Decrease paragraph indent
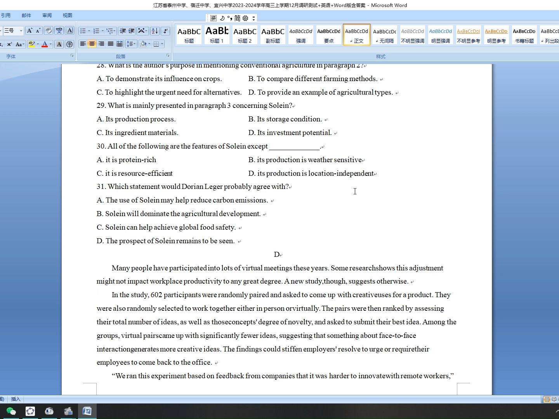Screen dimensions: 559x419 (x=123, y=31)
